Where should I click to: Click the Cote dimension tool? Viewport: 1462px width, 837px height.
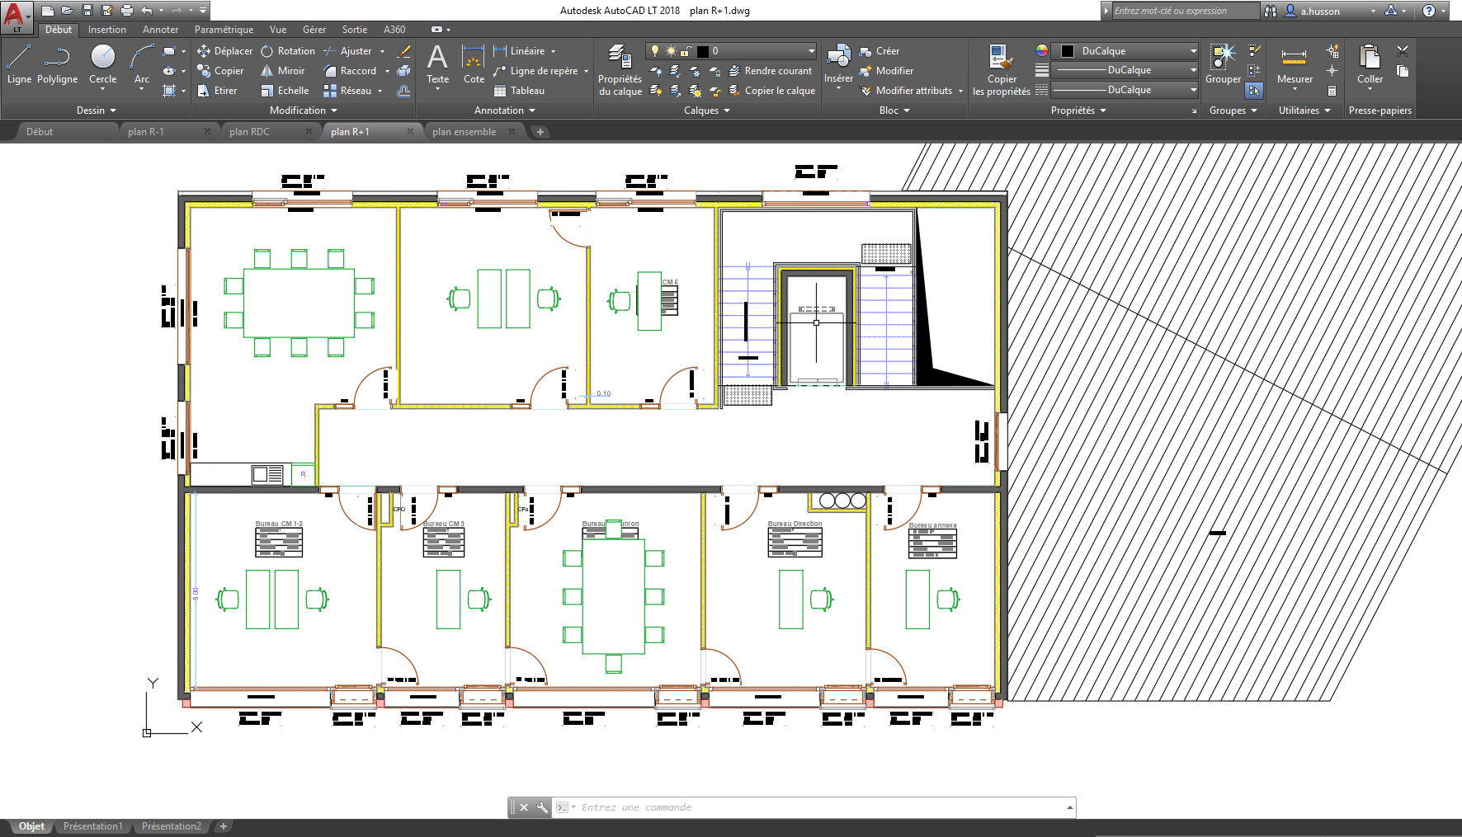click(x=474, y=64)
